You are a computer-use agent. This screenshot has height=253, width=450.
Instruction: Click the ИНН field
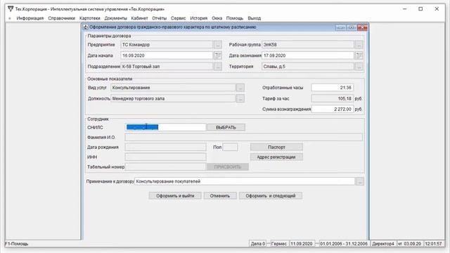coord(166,157)
